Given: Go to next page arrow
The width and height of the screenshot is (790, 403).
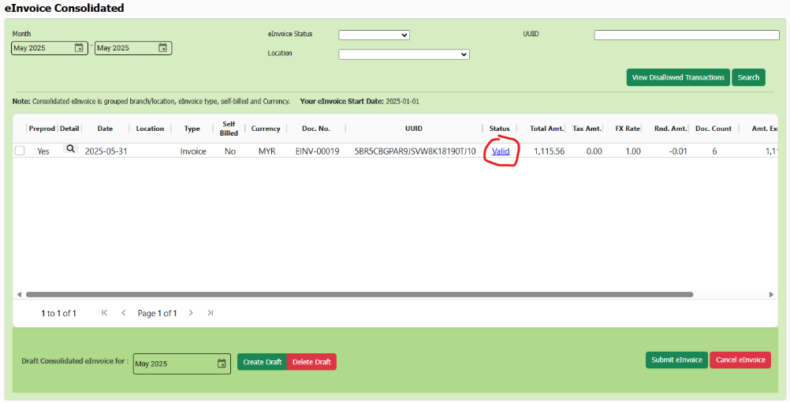Looking at the screenshot, I should click(191, 313).
